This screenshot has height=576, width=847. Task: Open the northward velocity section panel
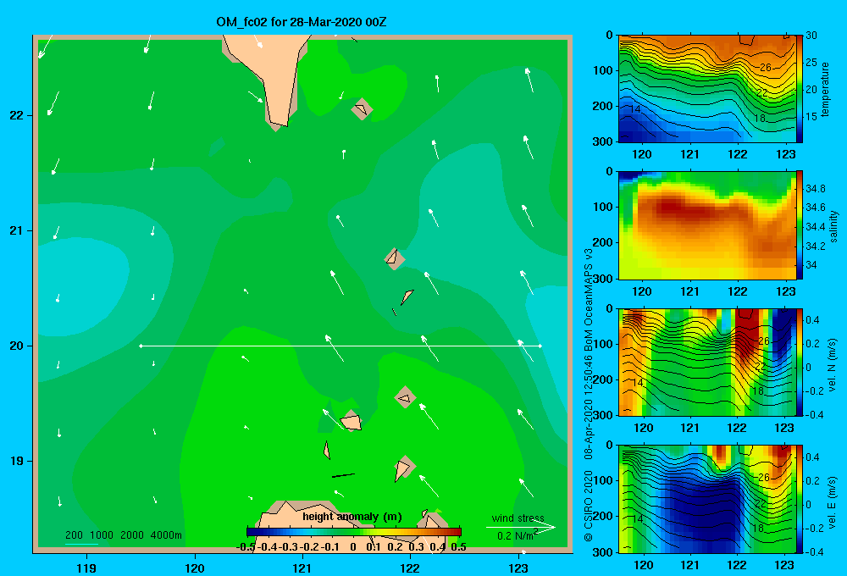tap(706, 362)
